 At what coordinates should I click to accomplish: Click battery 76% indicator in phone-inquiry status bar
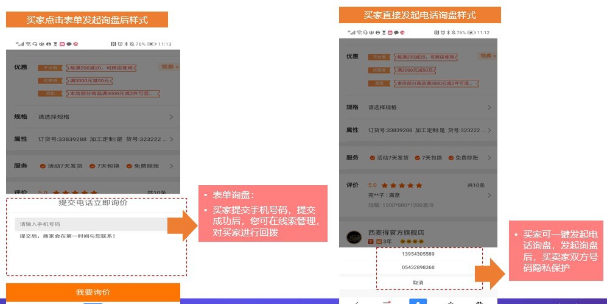pyautogui.click(x=466, y=32)
